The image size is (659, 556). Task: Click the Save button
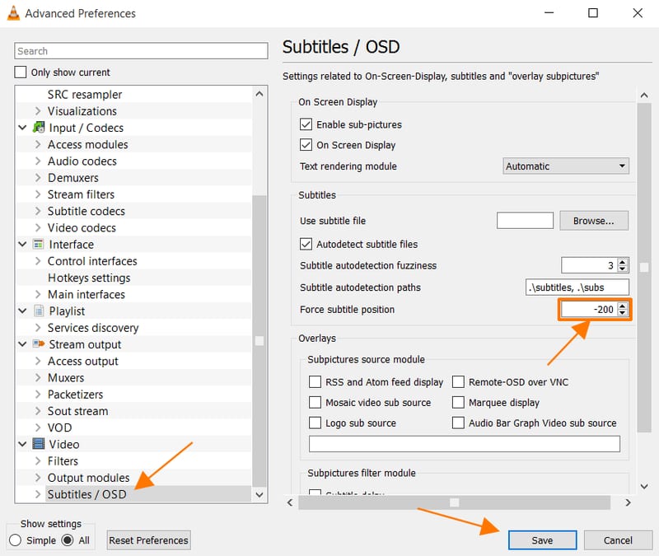pos(542,540)
